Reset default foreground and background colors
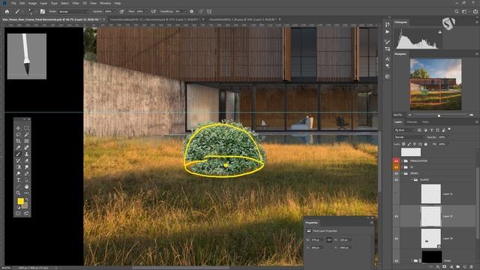The image size is (480, 270). tap(18, 207)
